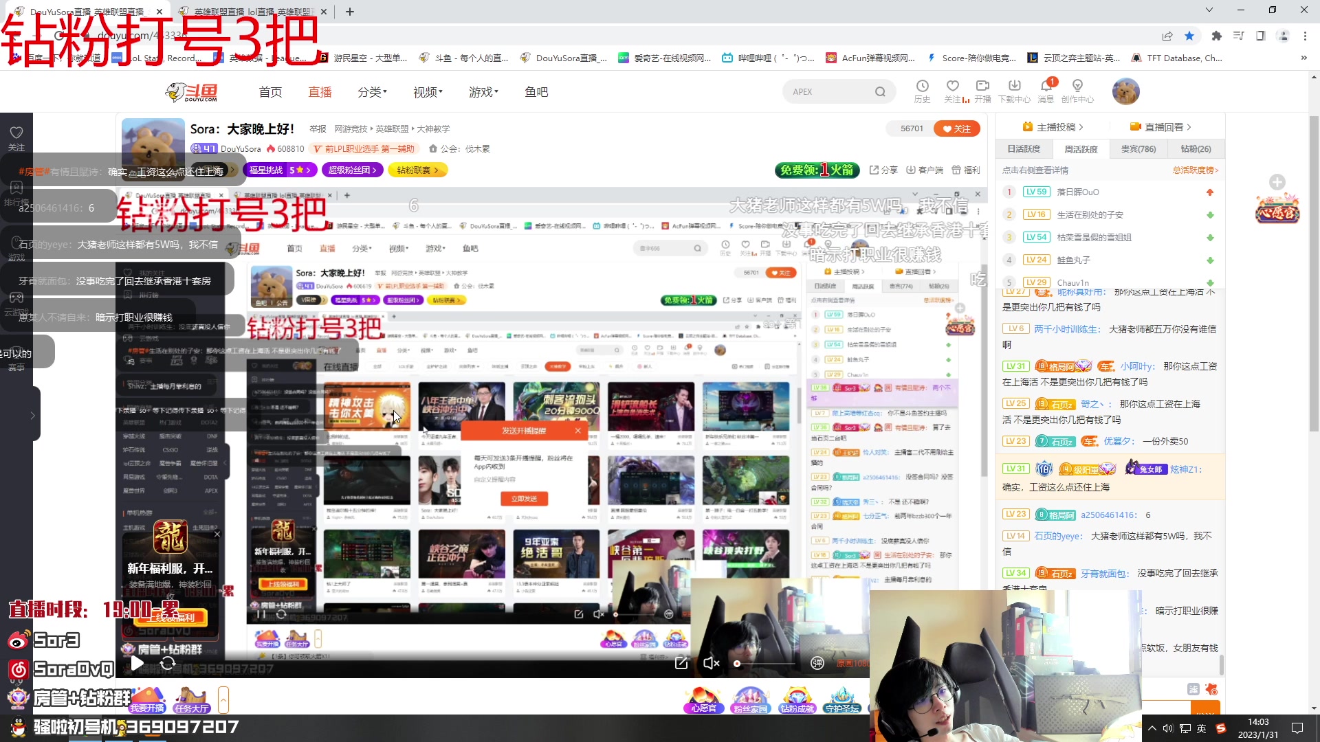Screen dimensions: 1320x742
Task: Select 直播 in the navigation
Action: 320,91
